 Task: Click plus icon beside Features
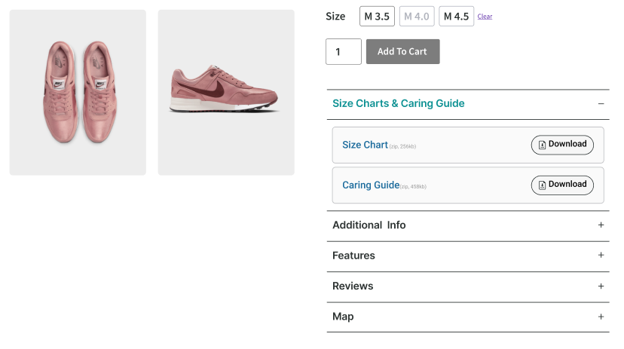click(601, 256)
